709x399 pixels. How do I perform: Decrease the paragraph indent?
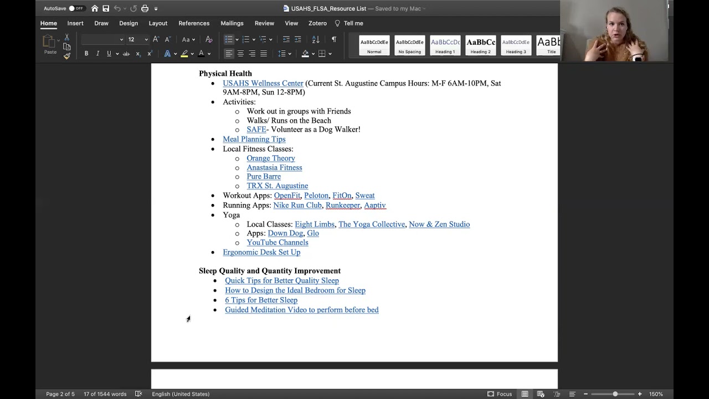(x=286, y=39)
